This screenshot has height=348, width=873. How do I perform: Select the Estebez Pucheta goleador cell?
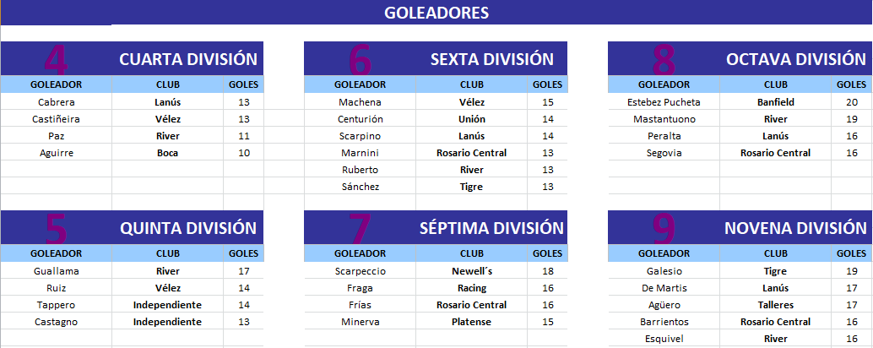coord(664,102)
